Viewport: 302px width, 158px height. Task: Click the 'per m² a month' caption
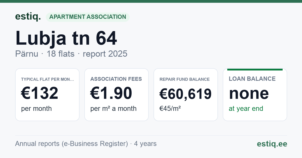(x=114, y=109)
